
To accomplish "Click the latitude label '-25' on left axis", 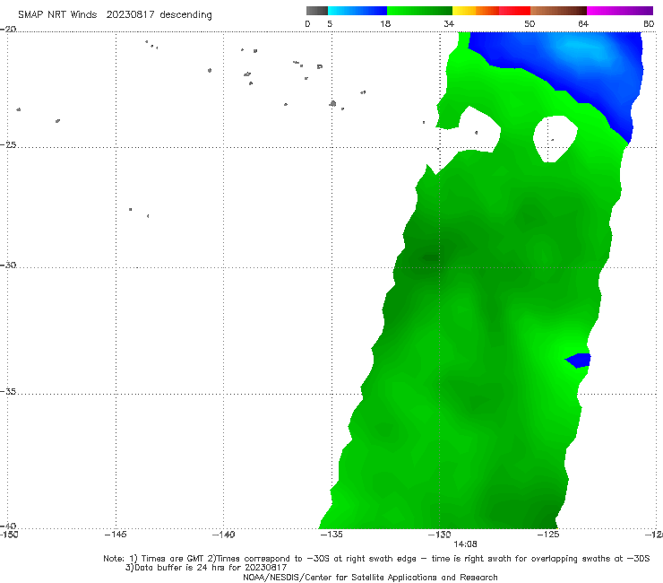I will (x=8, y=144).
